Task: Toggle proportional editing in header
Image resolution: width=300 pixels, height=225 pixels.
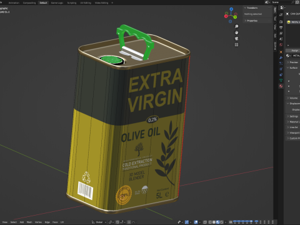Action: pyautogui.click(x=129, y=222)
